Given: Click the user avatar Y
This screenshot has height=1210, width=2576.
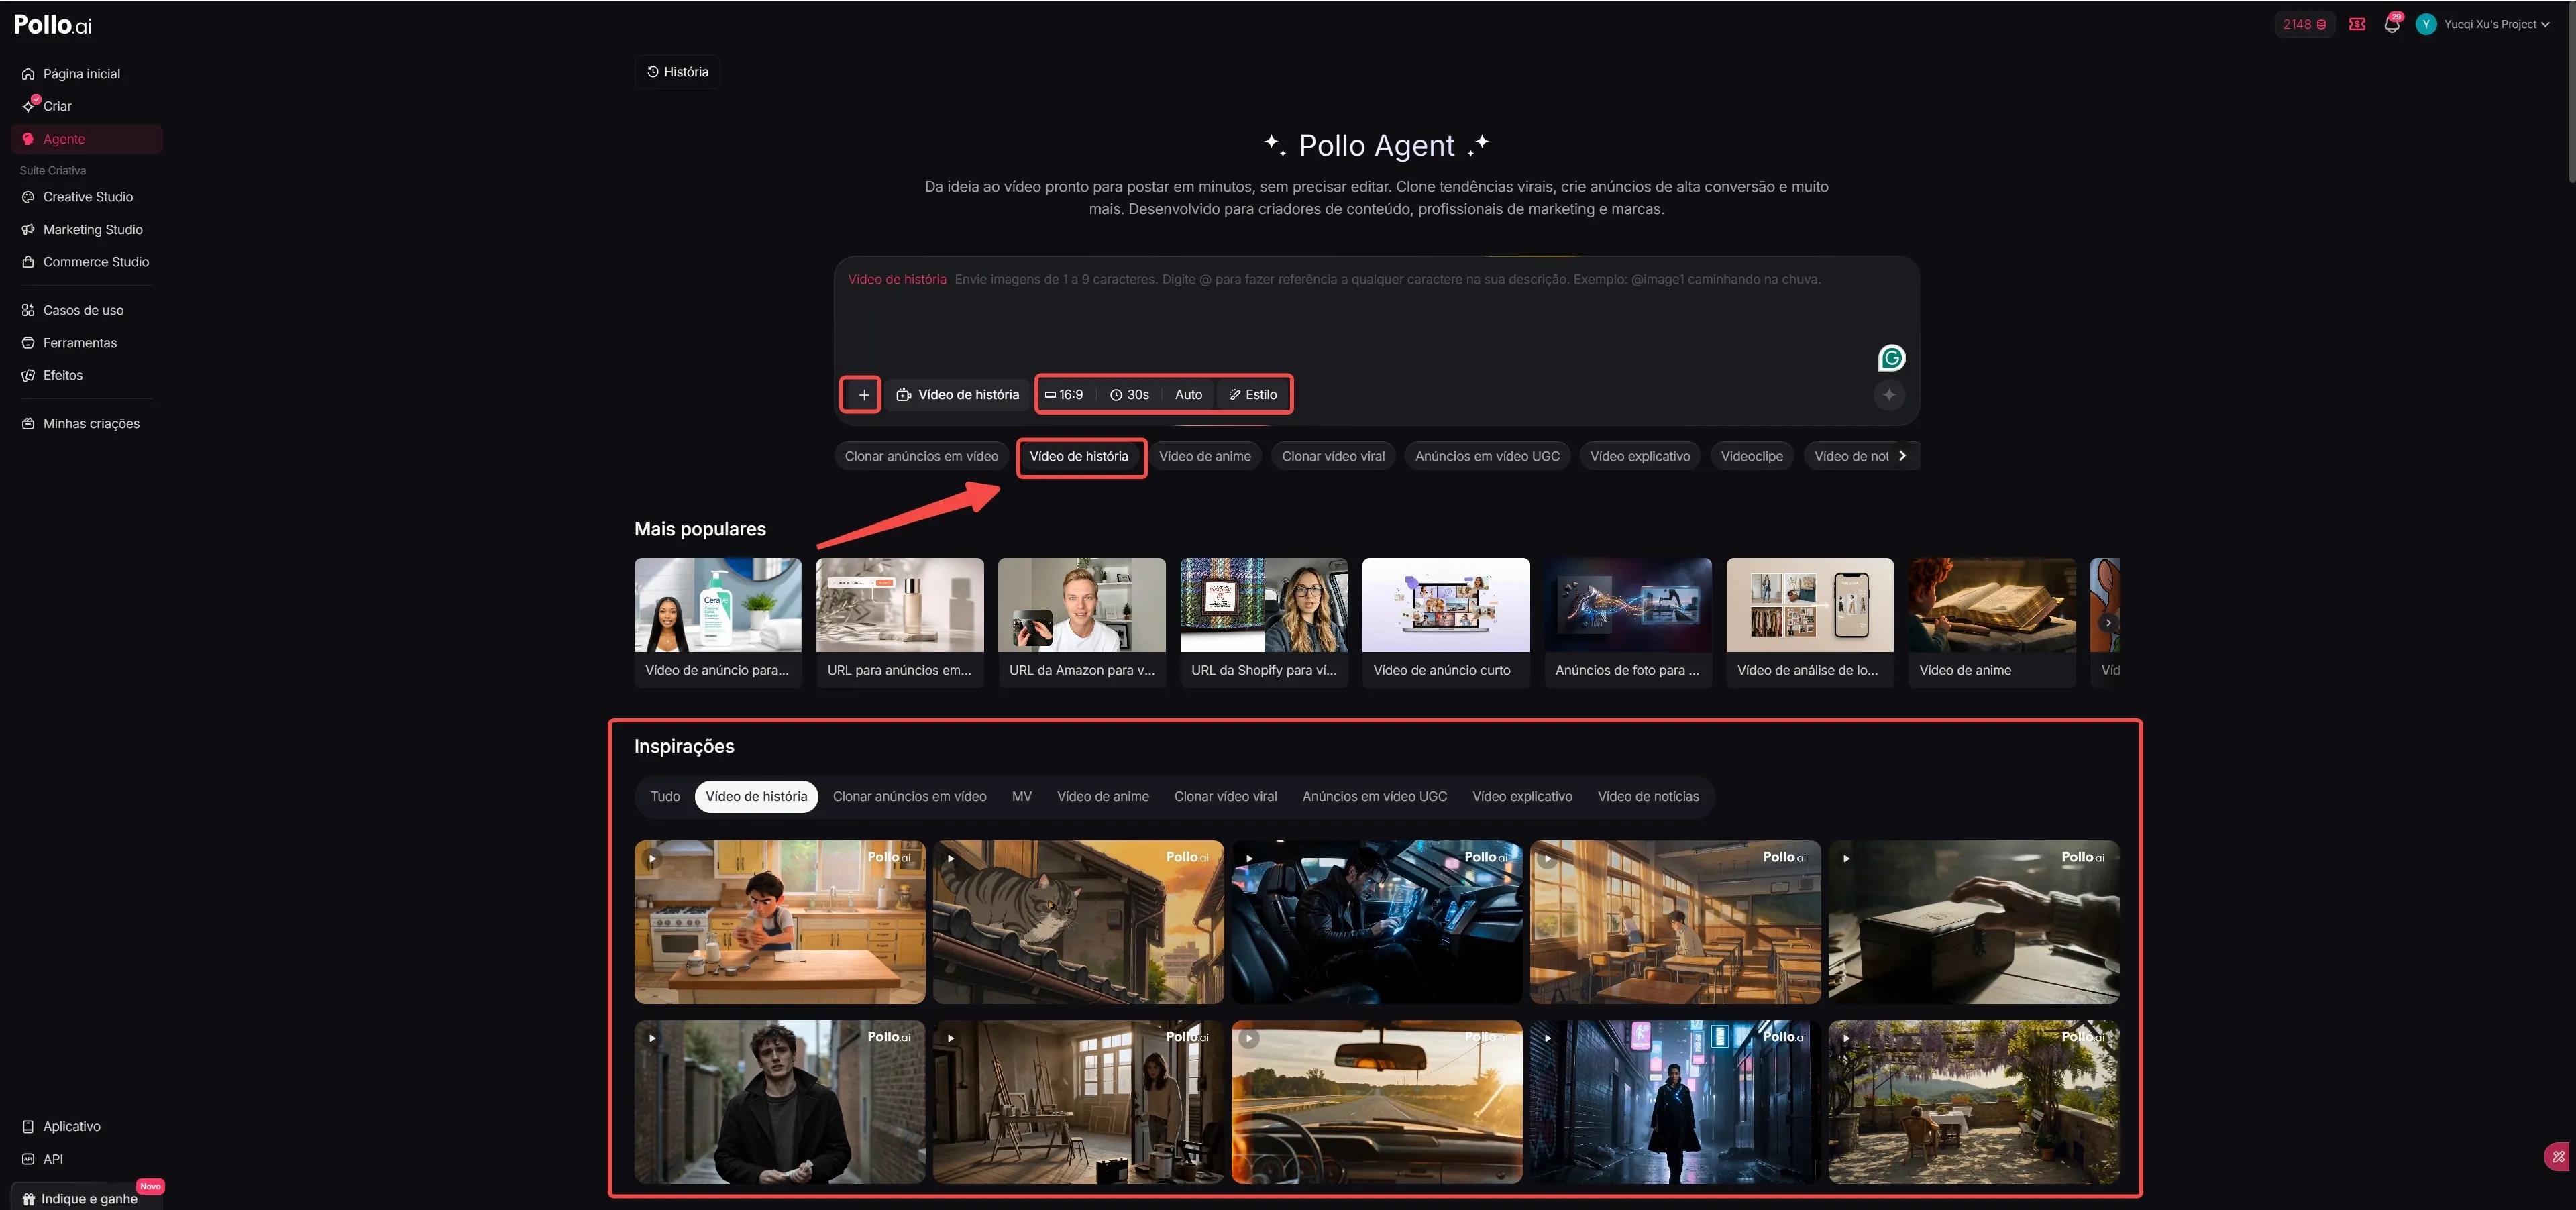Looking at the screenshot, I should 2425,24.
